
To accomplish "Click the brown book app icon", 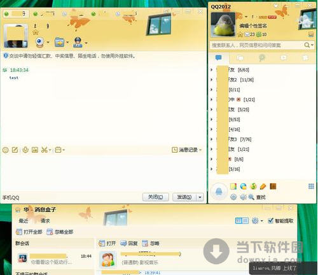I will [273, 187].
